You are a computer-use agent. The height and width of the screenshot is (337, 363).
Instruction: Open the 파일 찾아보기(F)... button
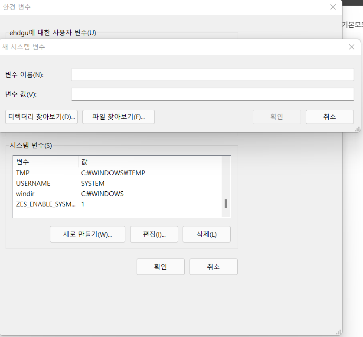[118, 117]
